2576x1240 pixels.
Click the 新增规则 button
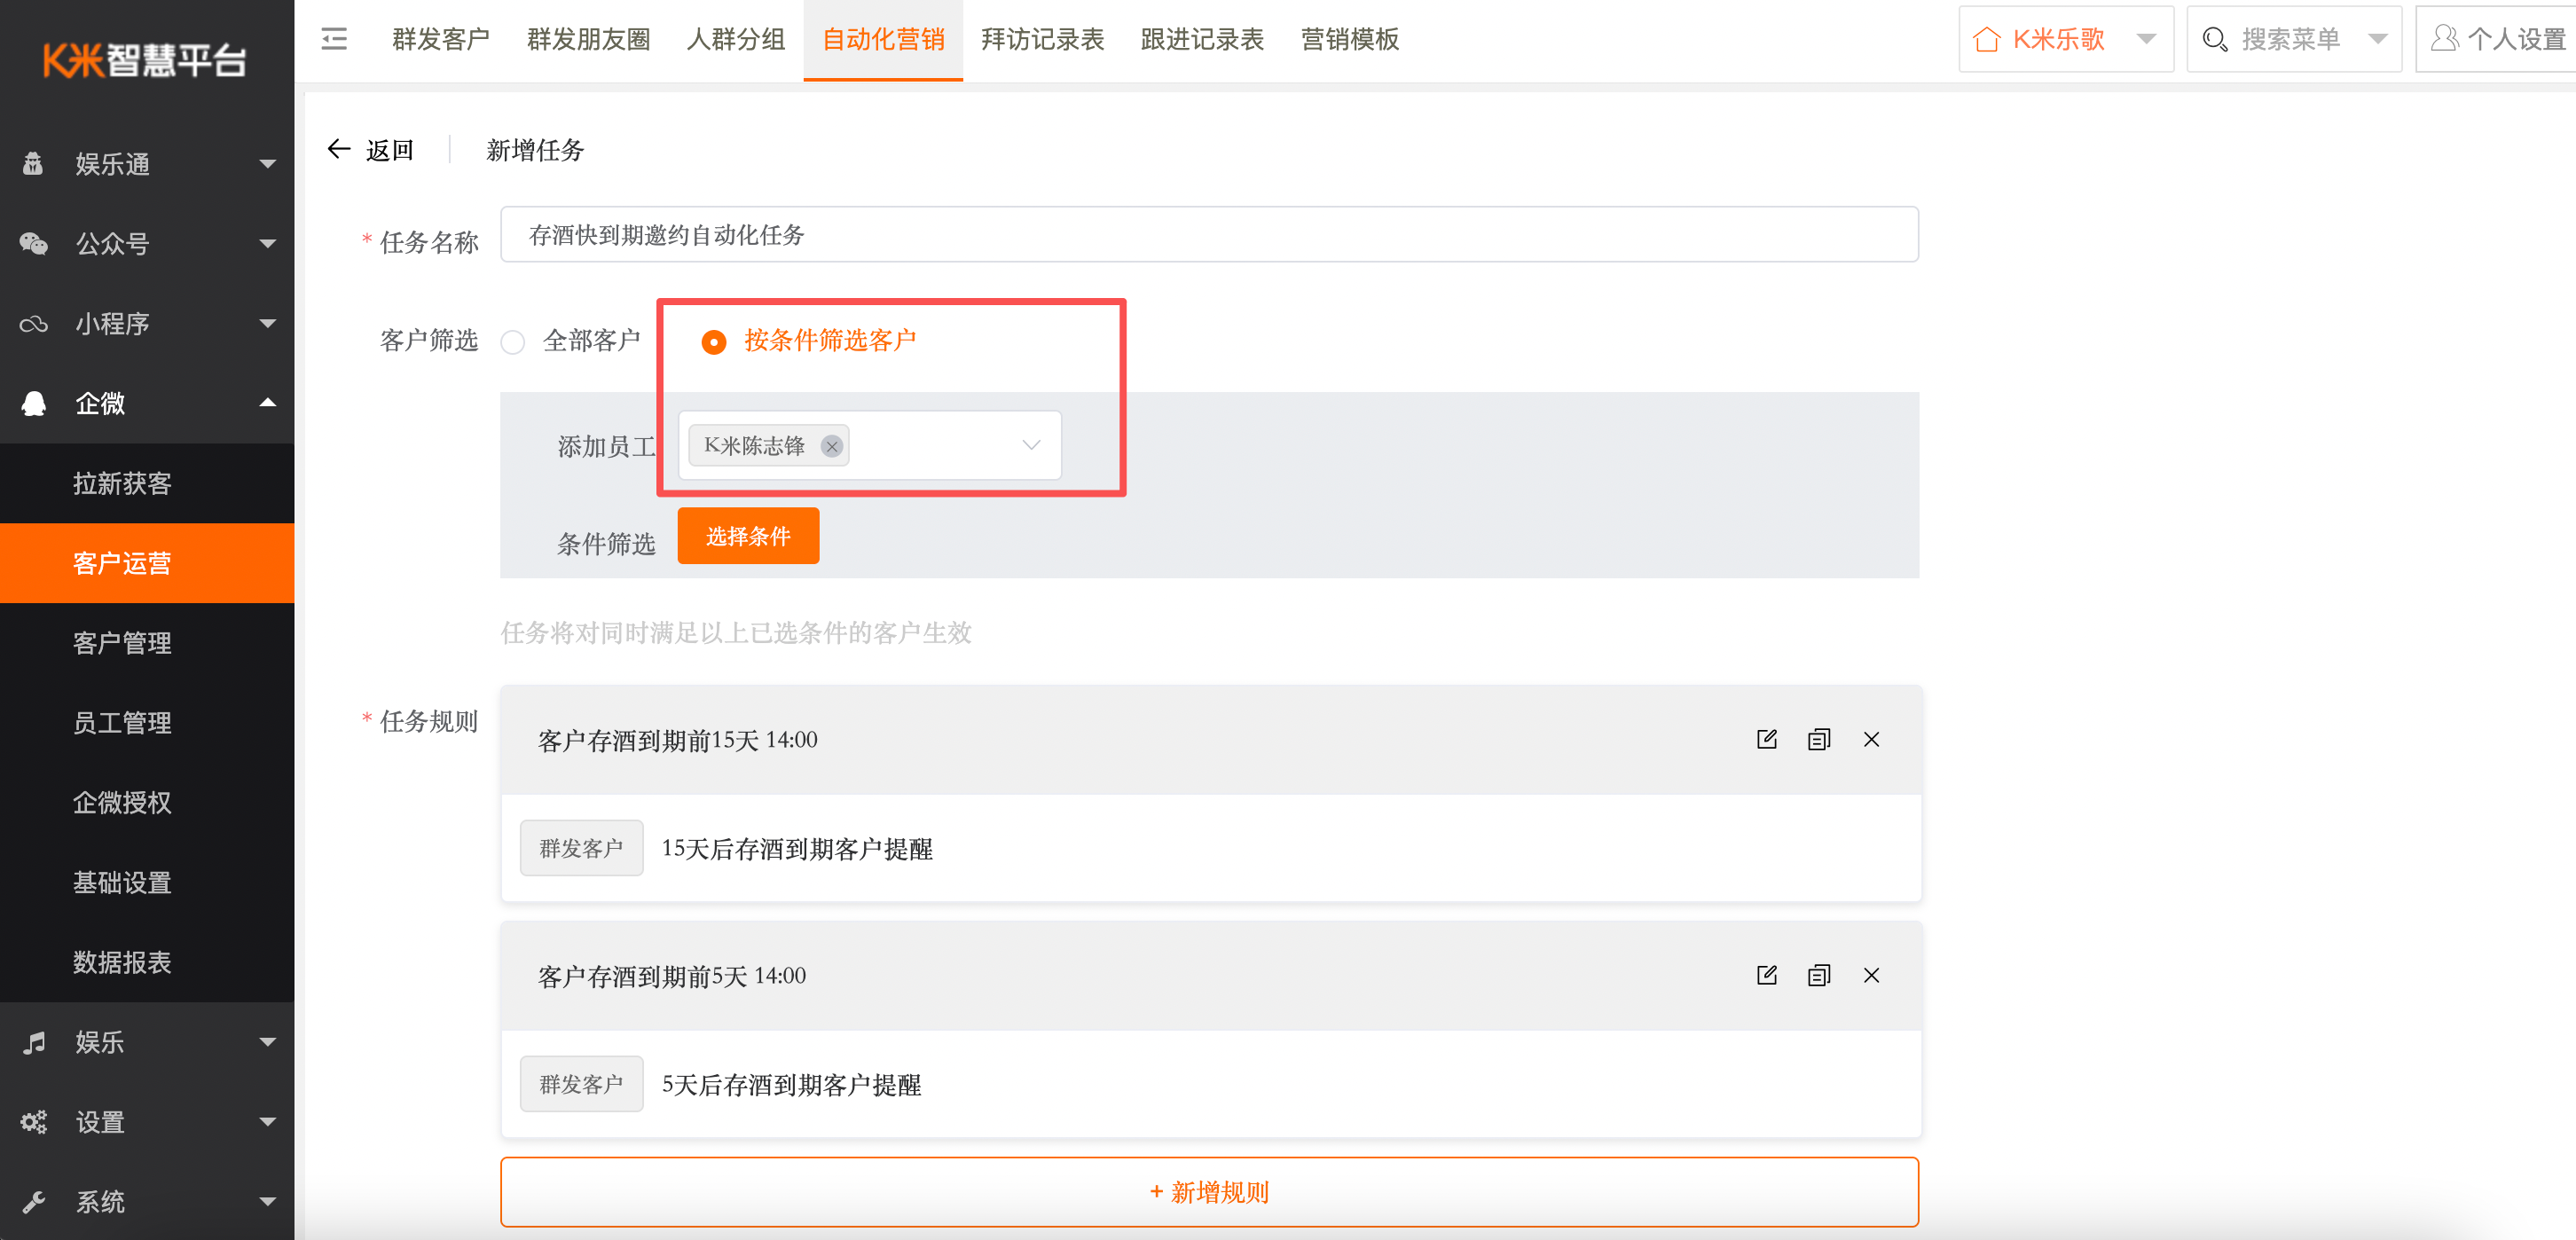click(1208, 1191)
